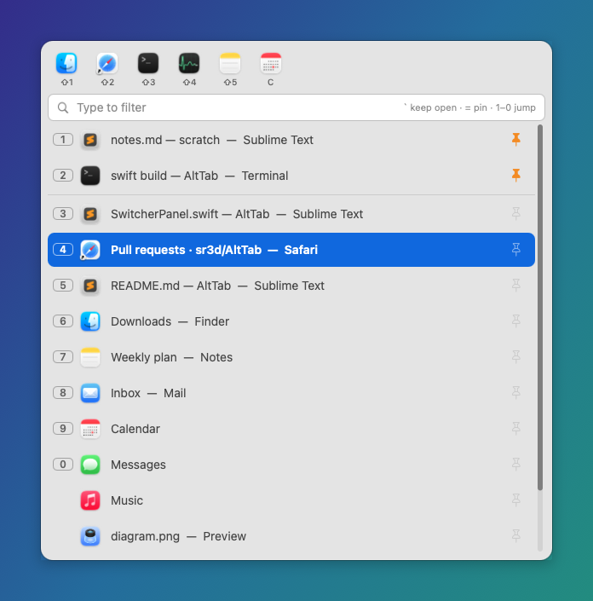The width and height of the screenshot is (593, 601).
Task: Pin the SwitcherPanel.swift window
Action: [x=516, y=213]
